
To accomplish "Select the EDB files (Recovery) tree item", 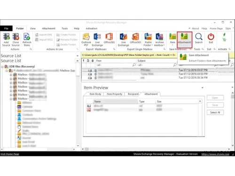I will pyautogui.click(x=22, y=67).
